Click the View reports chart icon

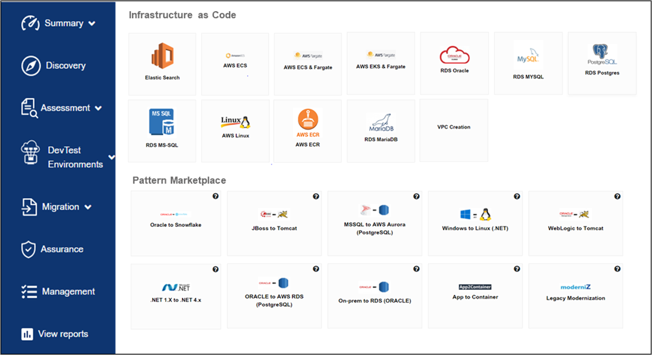27,334
